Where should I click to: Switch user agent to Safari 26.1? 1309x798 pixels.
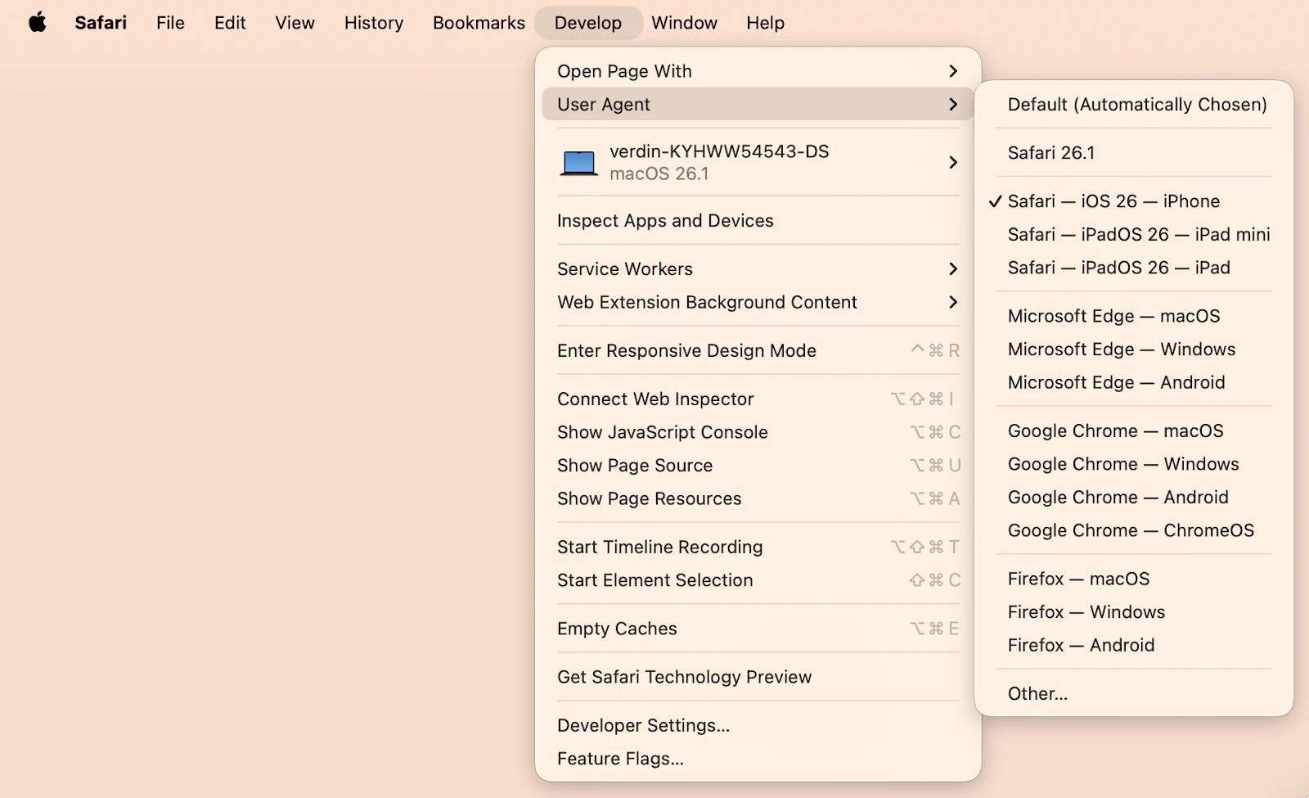click(x=1050, y=153)
